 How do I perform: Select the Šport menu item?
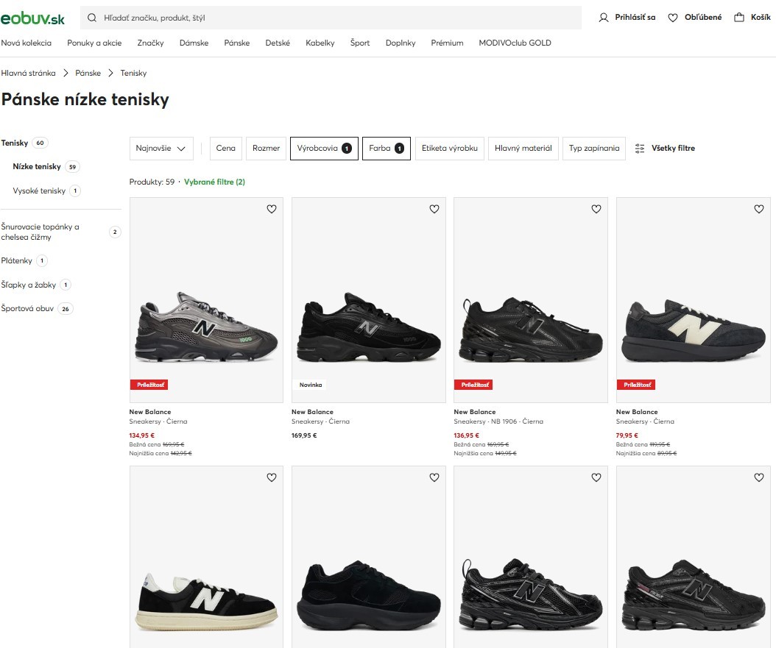tap(360, 43)
